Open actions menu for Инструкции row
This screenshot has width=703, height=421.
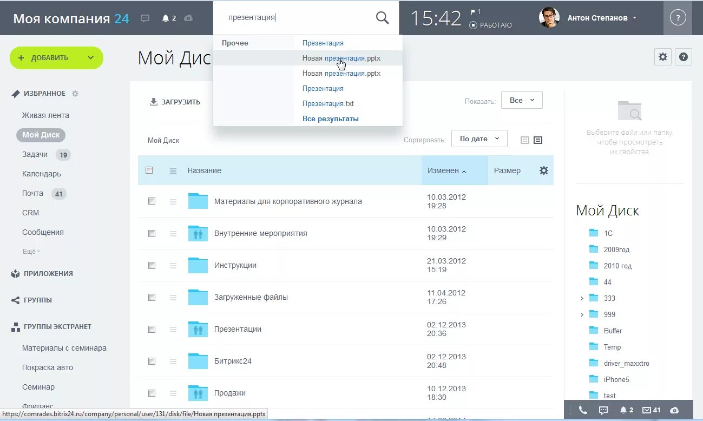[x=173, y=266]
